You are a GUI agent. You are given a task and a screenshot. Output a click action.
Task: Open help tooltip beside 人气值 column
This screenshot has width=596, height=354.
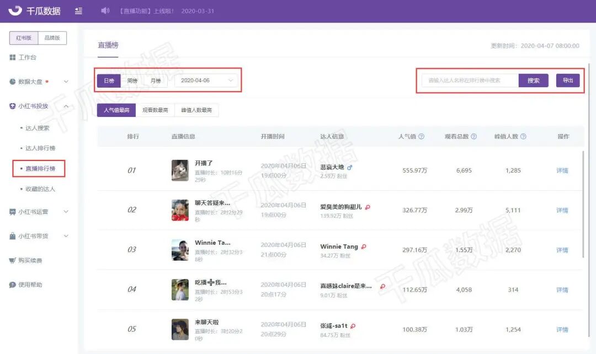click(421, 136)
